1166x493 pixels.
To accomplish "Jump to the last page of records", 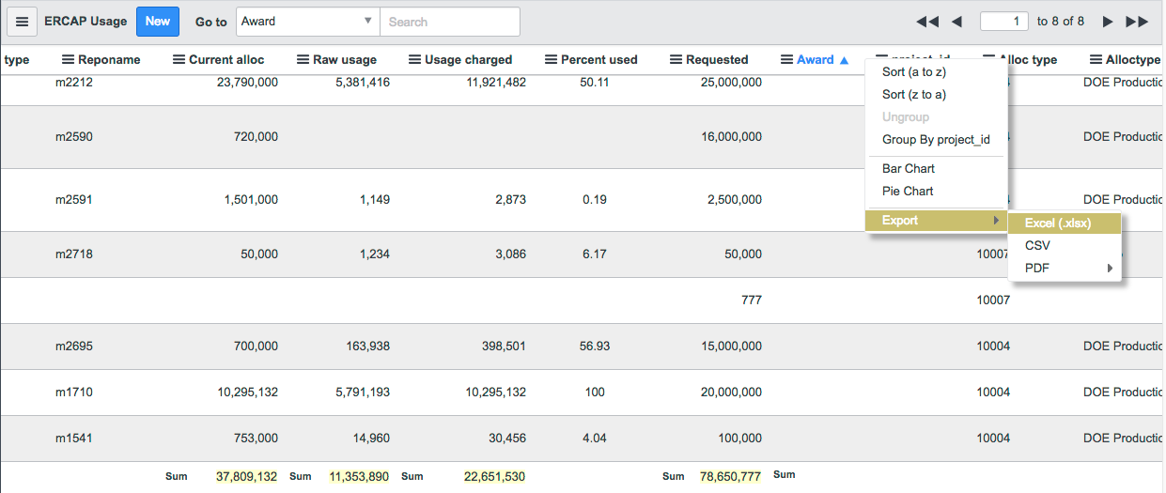I will tap(1137, 22).
